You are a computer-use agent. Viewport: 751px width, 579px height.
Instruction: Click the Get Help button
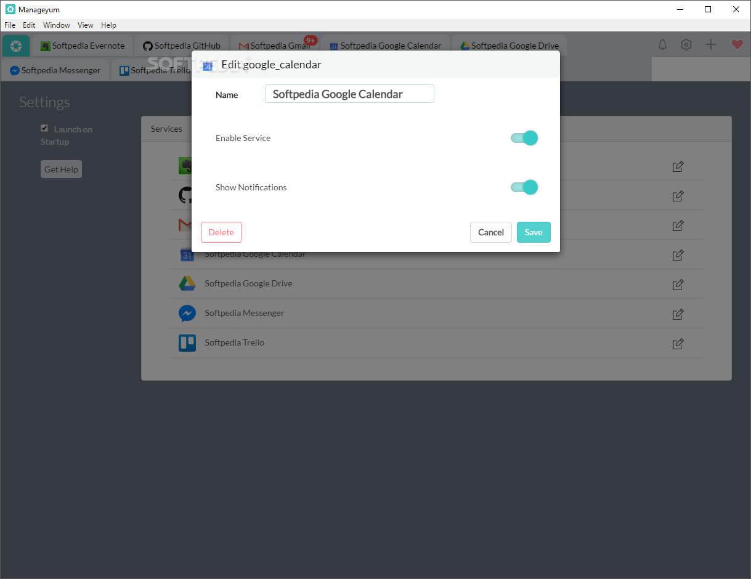(61, 169)
